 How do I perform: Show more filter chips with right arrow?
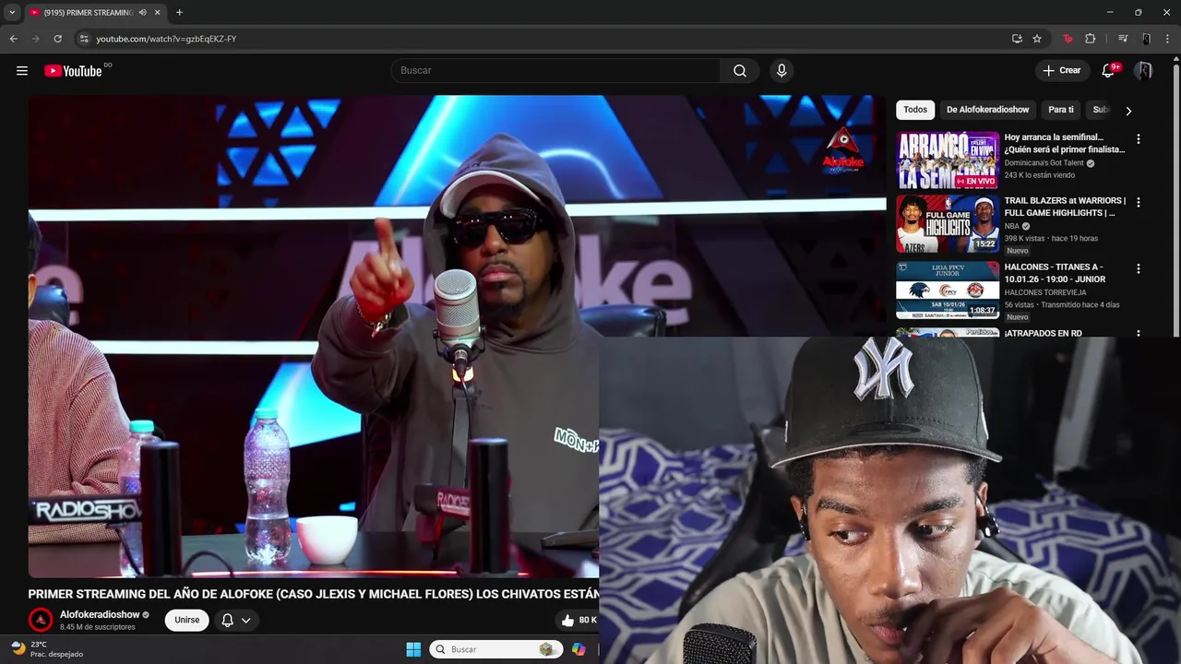point(1127,111)
